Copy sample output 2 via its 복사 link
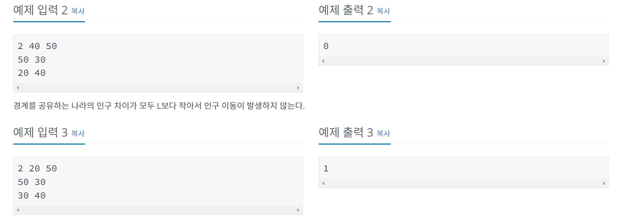 point(384,11)
